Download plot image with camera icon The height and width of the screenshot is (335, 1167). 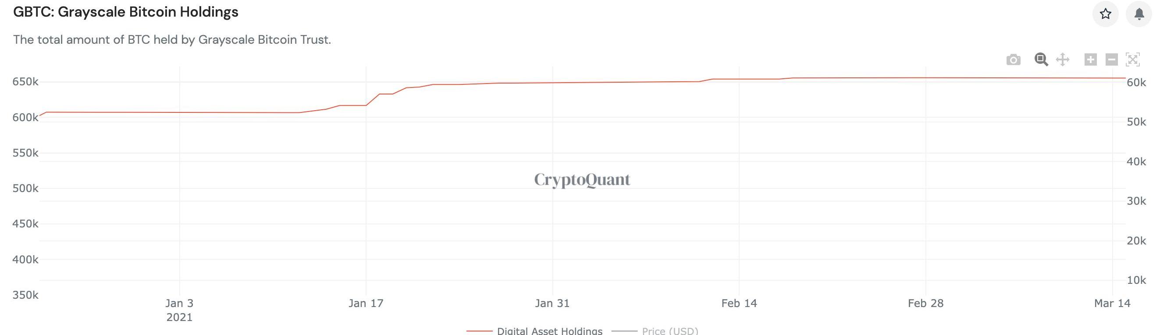pos(1014,59)
